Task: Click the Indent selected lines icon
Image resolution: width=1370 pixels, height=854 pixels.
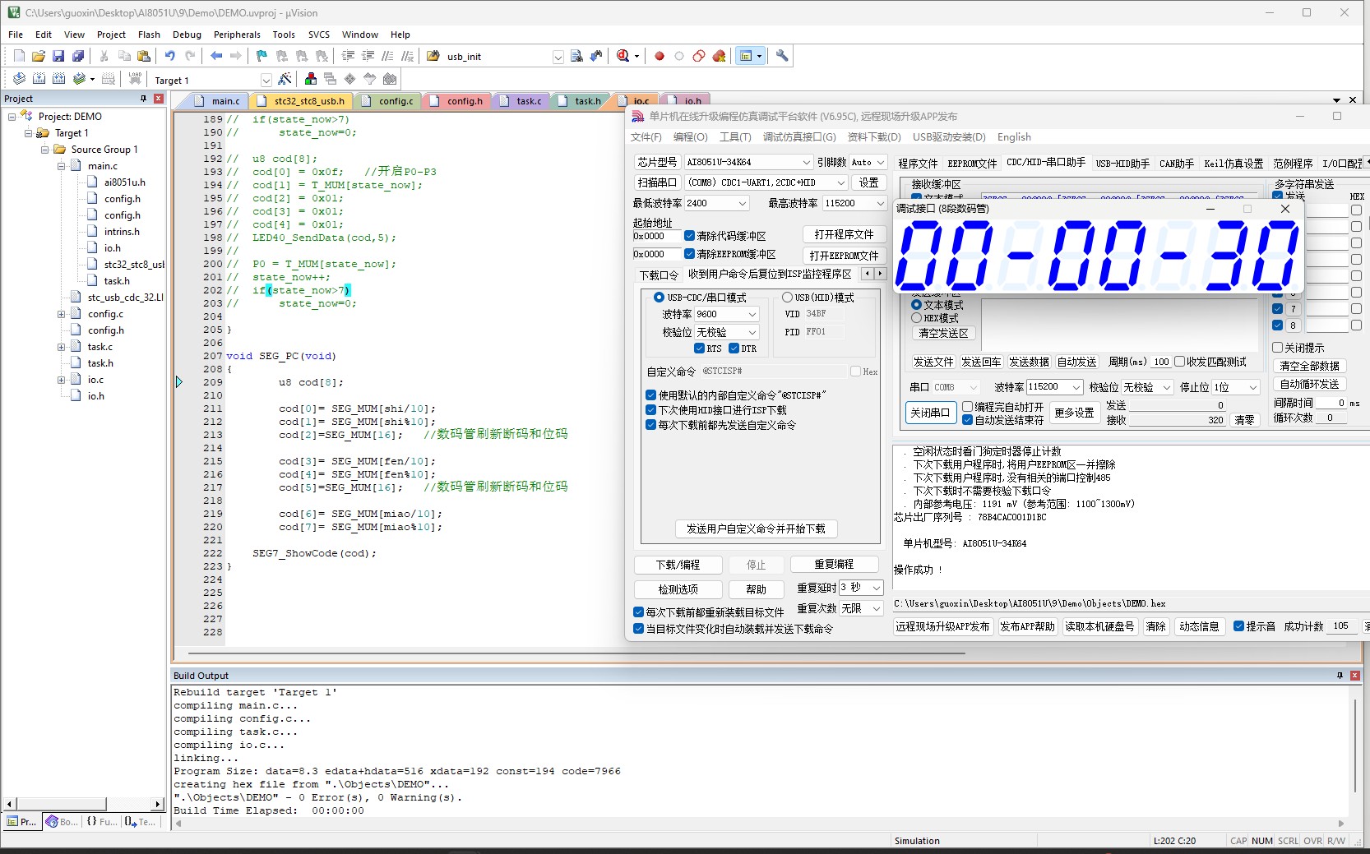Action: (x=348, y=56)
